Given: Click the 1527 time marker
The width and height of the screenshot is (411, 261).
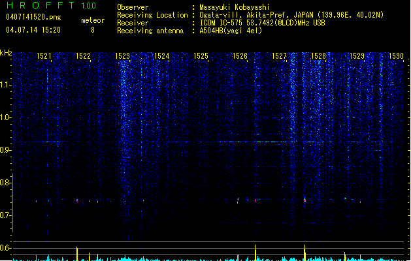Looking at the screenshot, I should point(280,55).
